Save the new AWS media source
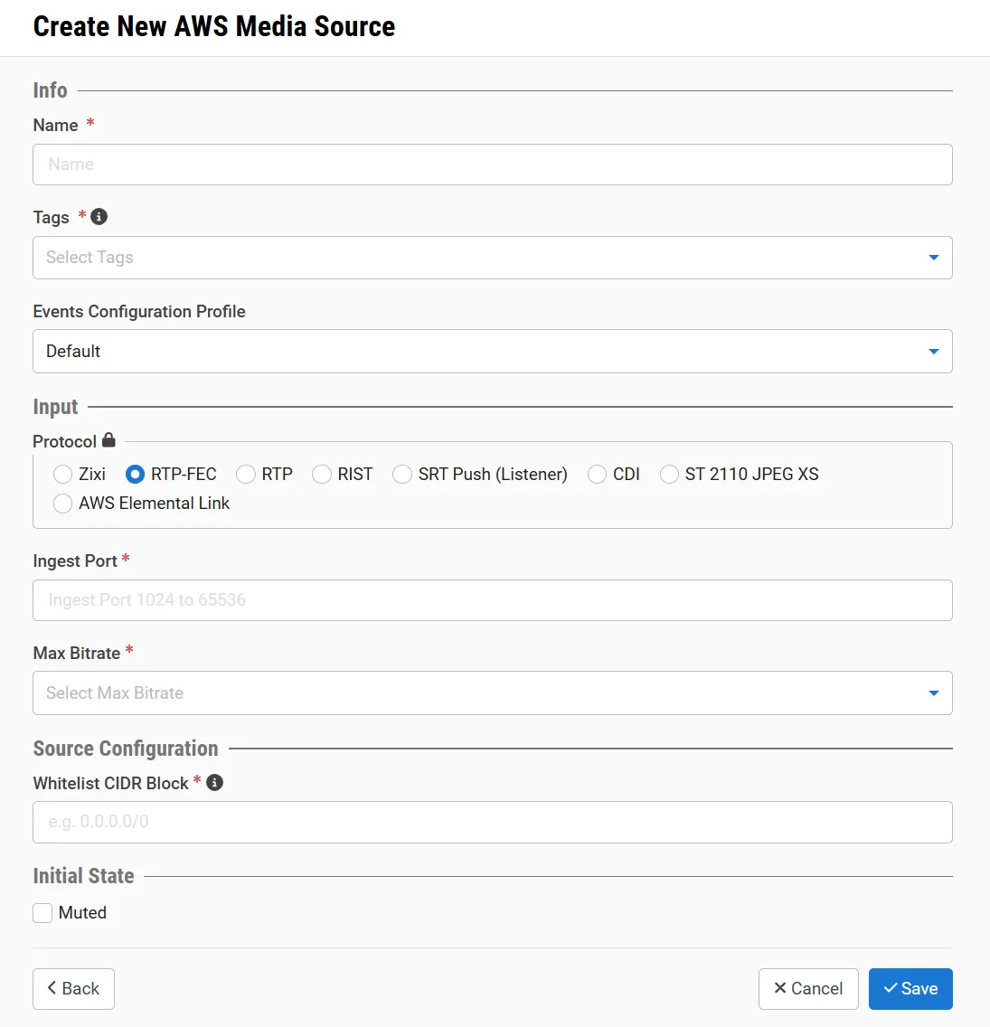Image resolution: width=990 pixels, height=1027 pixels. pos(910,989)
